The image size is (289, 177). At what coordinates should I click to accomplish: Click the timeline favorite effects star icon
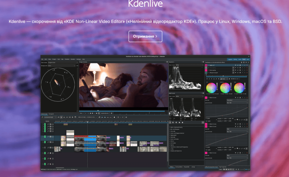[x=114, y=117]
